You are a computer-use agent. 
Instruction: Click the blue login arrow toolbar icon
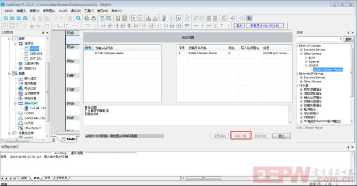pyautogui.click(x=232, y=18)
